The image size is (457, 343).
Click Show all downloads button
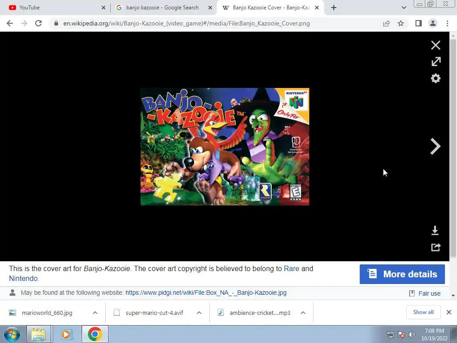[x=423, y=312]
